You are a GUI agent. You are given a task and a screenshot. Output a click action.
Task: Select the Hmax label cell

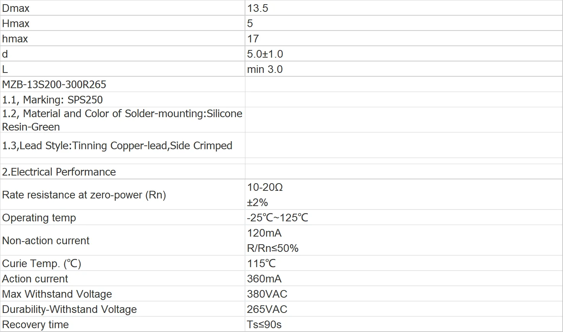tap(16, 23)
